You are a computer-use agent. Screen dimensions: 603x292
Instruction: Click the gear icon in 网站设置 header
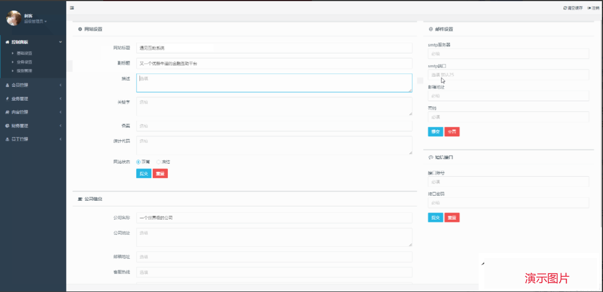(80, 29)
